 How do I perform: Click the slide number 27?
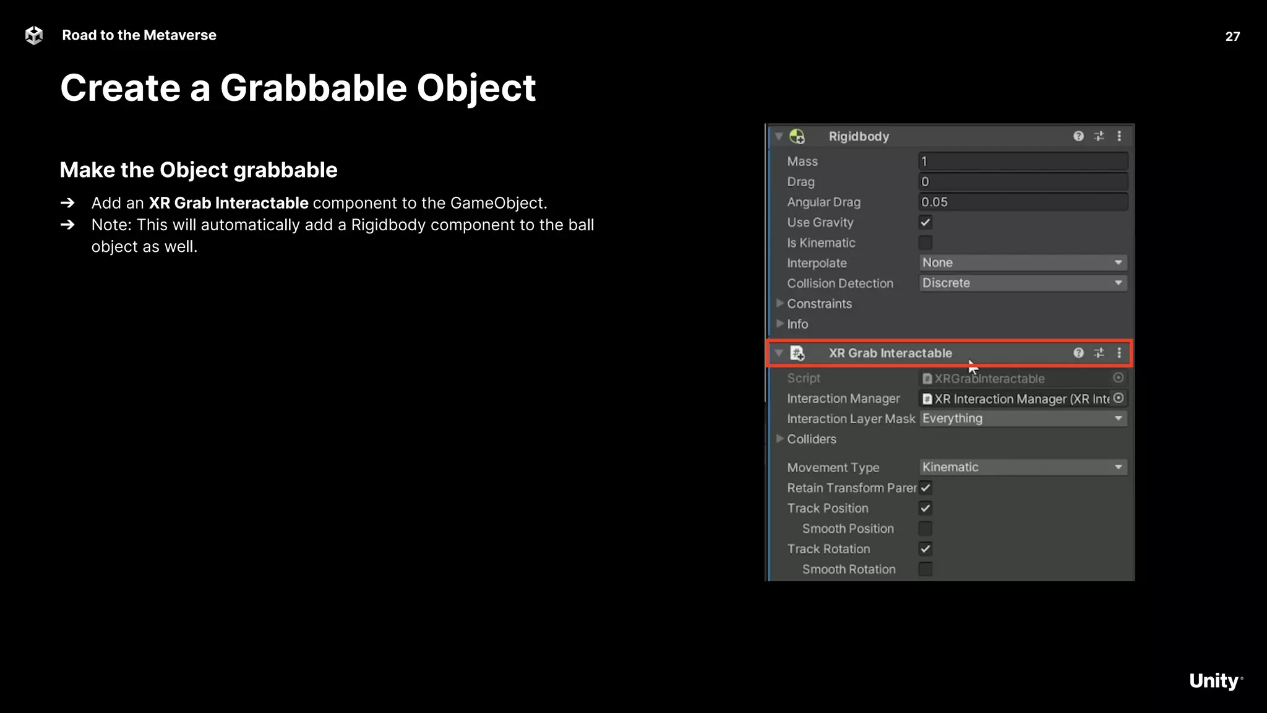coord(1232,37)
